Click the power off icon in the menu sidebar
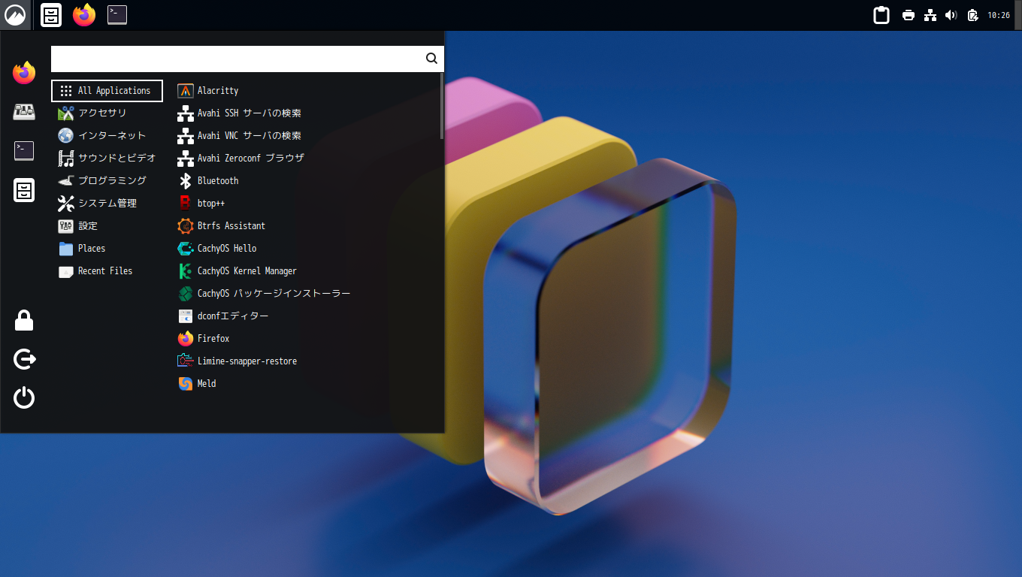 tap(24, 397)
